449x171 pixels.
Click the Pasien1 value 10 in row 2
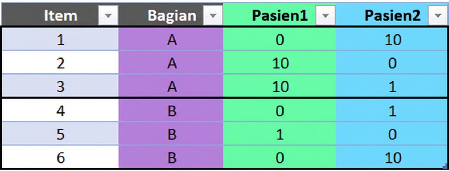279,63
